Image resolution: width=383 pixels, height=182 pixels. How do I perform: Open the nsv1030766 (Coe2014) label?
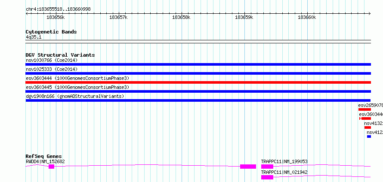click(x=52, y=60)
